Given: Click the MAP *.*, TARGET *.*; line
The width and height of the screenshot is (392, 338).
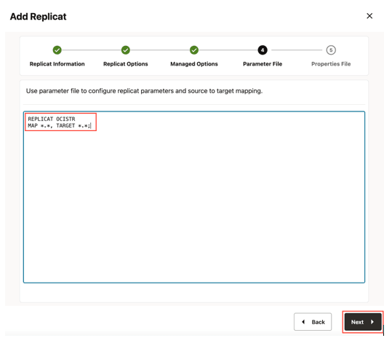Looking at the screenshot, I should click(x=59, y=126).
